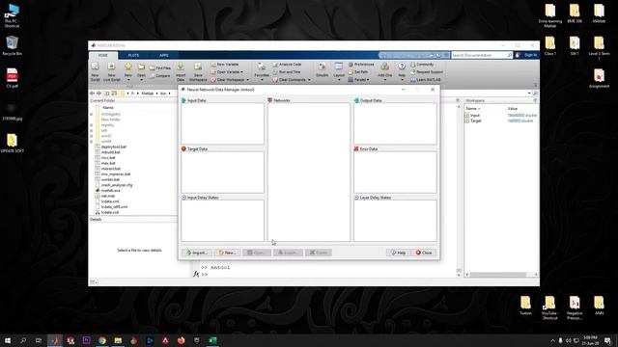Expand the win64 folder in Current Folder
Viewport: 618px width, 347px height.
click(x=92, y=142)
